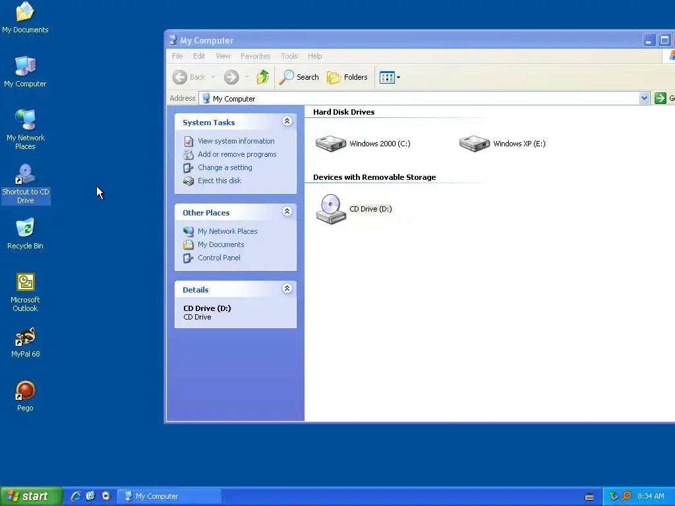
Task: Collapse the Other Places panel
Action: (x=287, y=211)
